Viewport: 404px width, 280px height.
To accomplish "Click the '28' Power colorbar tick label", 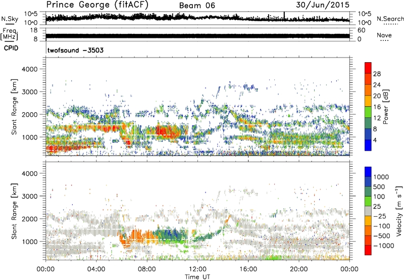I will point(377,74).
